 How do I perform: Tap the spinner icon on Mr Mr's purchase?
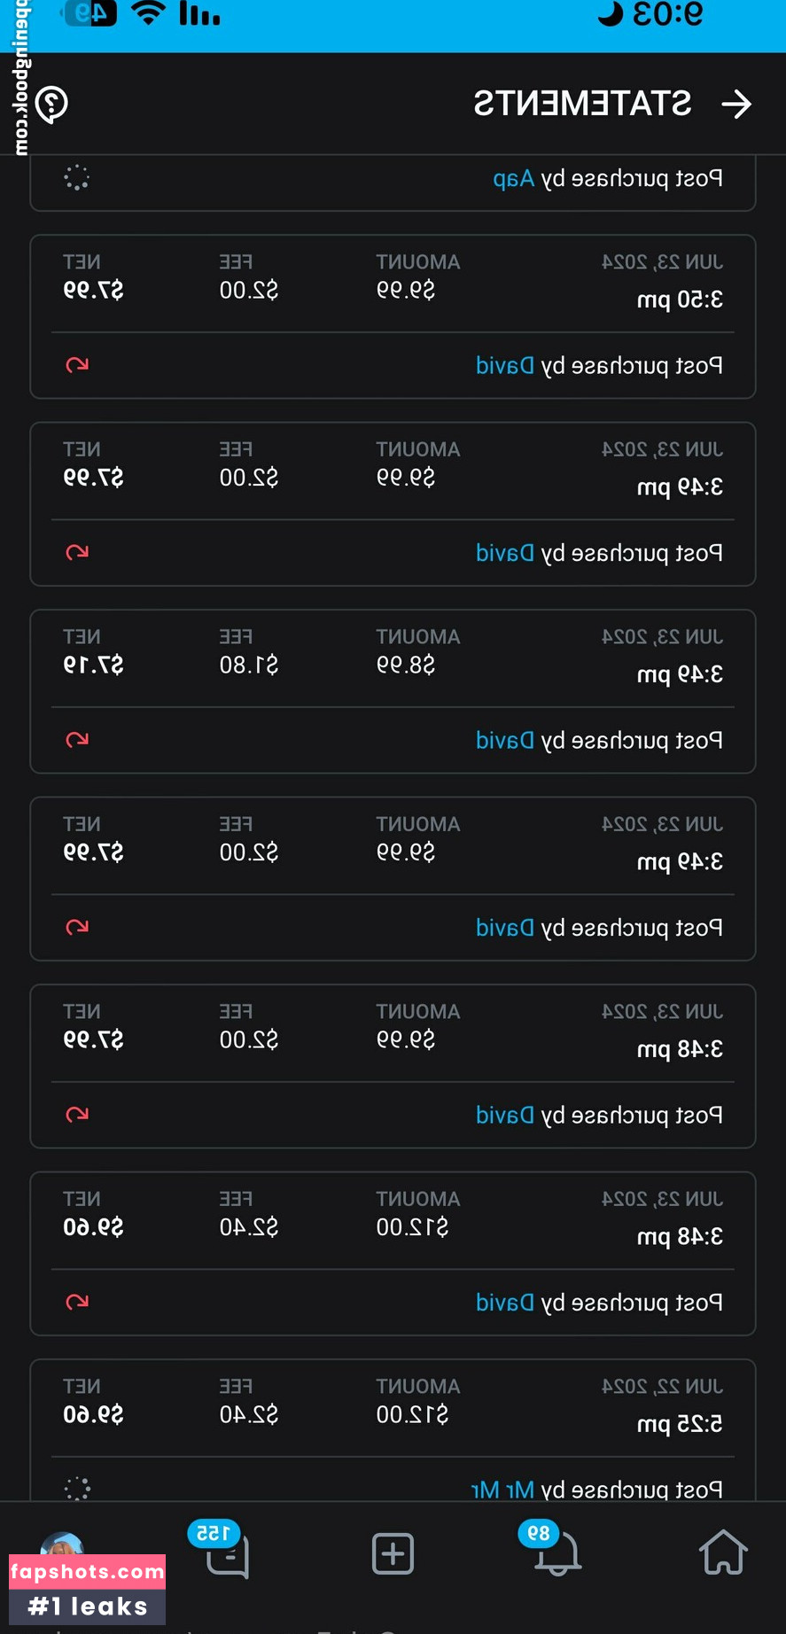pos(77,1489)
